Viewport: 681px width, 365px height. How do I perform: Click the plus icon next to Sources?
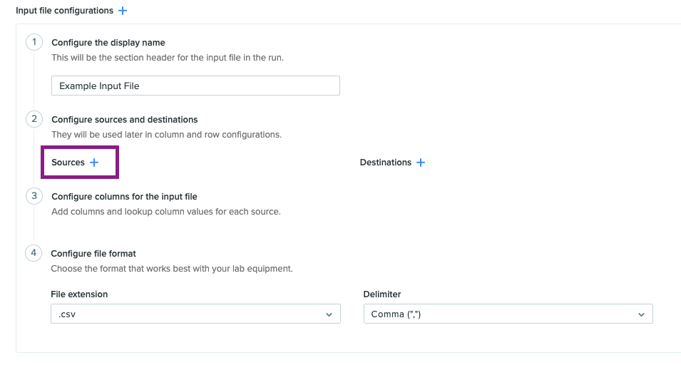coord(94,163)
